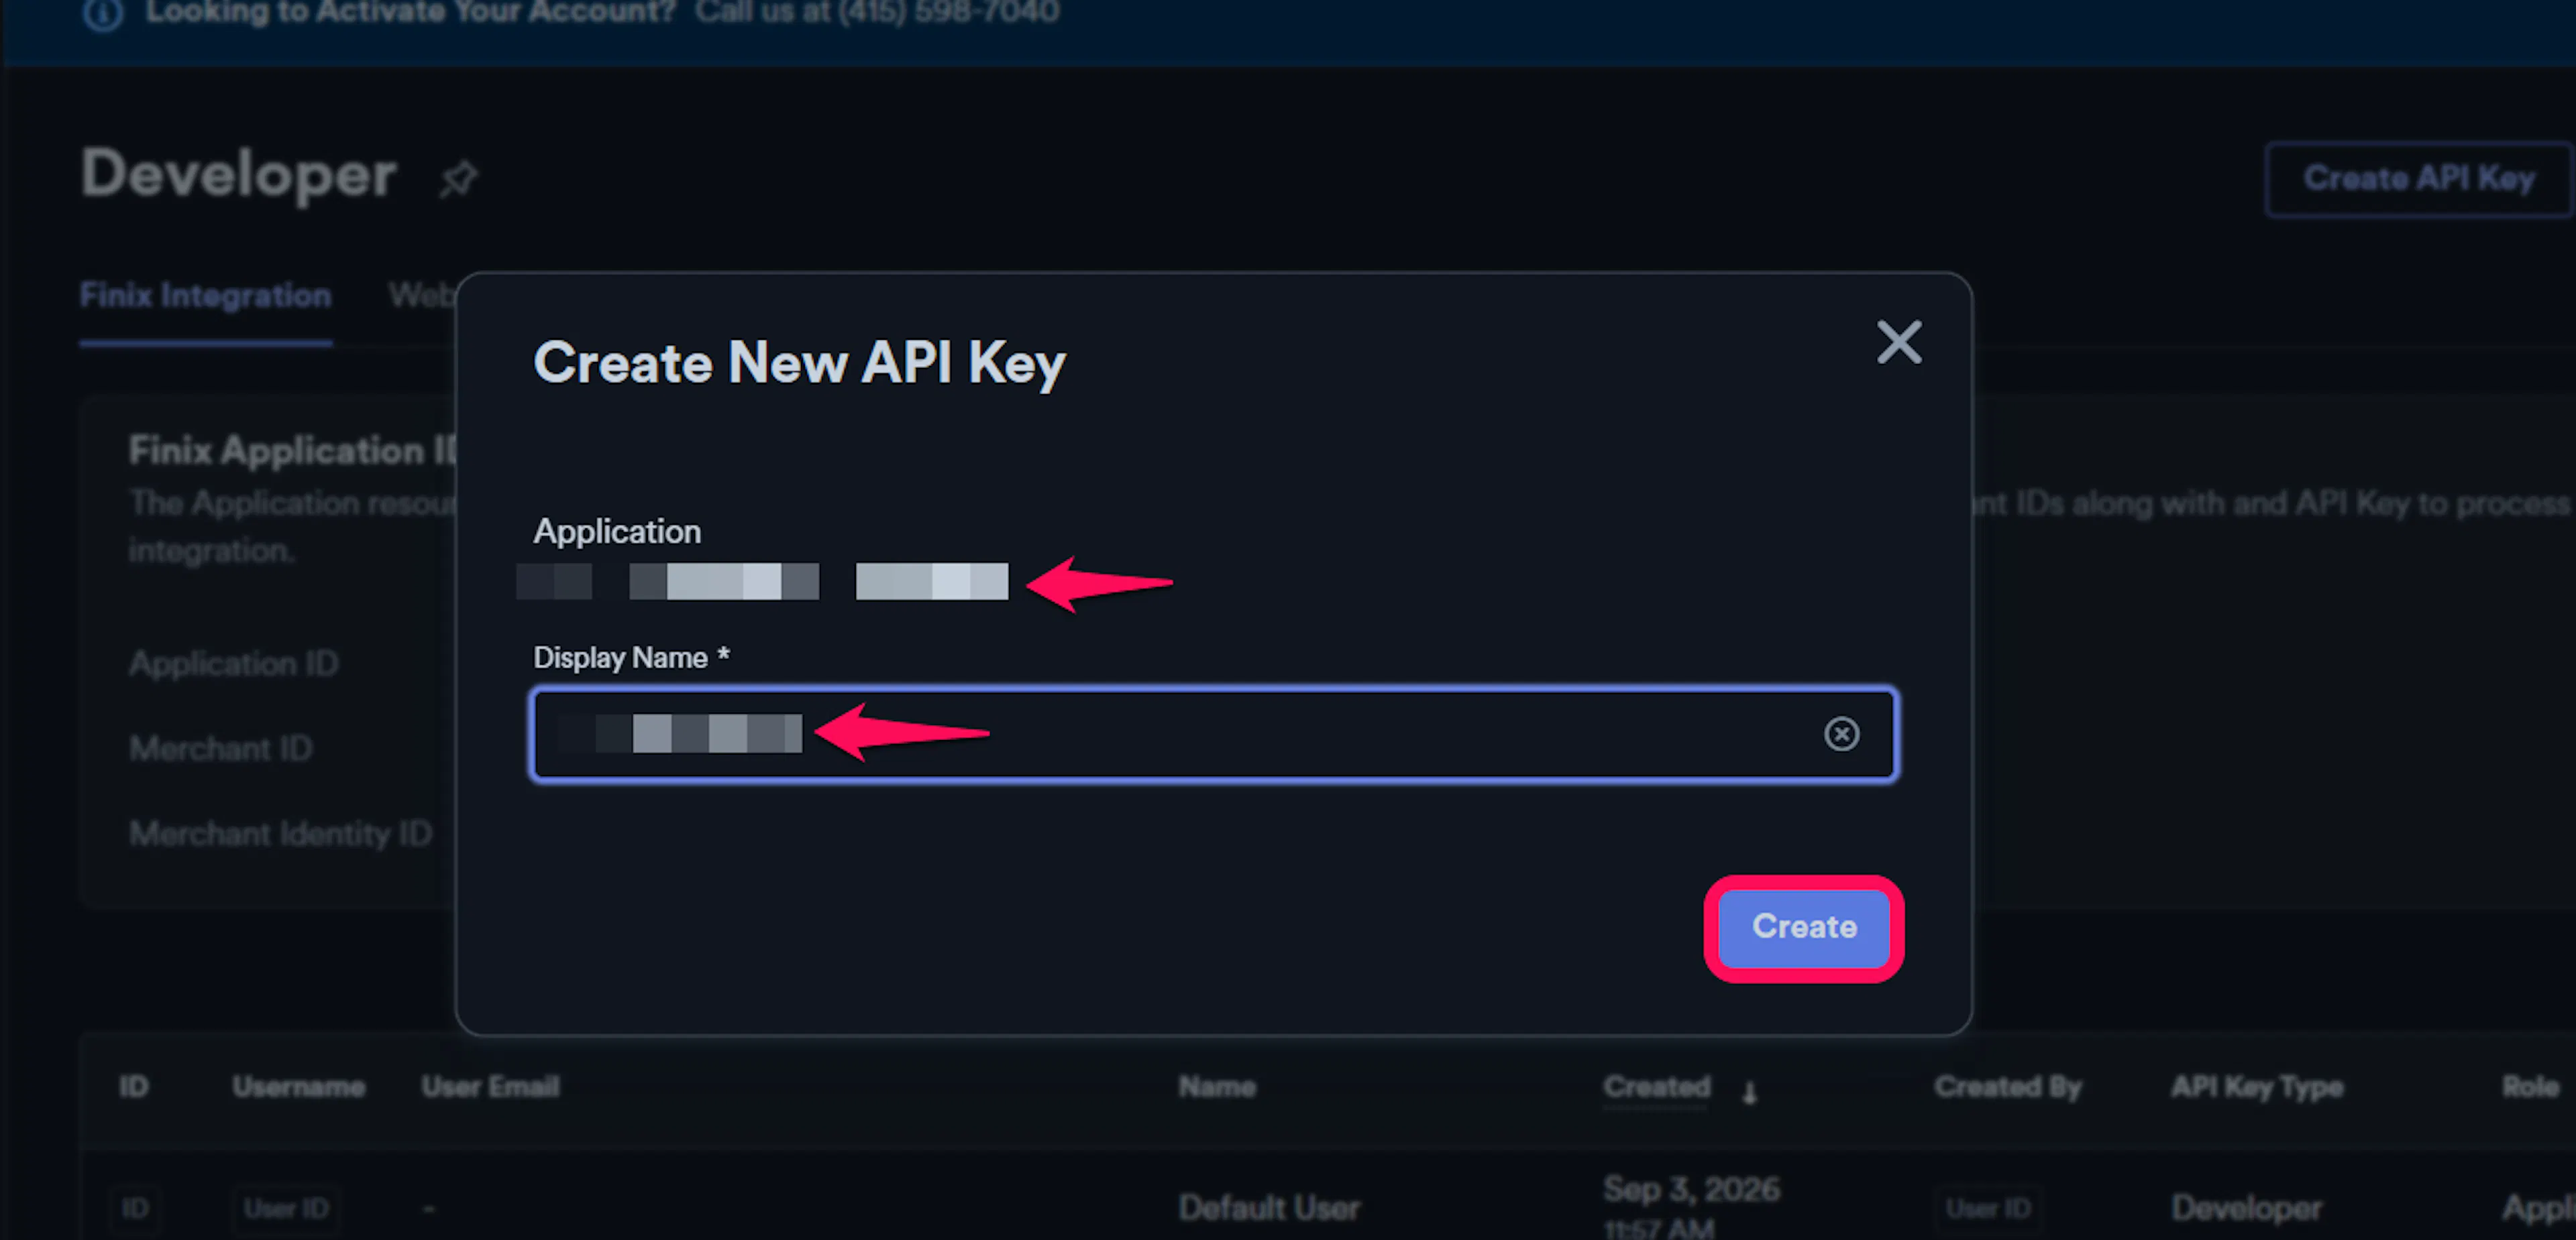Switch to Finix Integration tab
2576x1240 pixels.
(x=205, y=296)
